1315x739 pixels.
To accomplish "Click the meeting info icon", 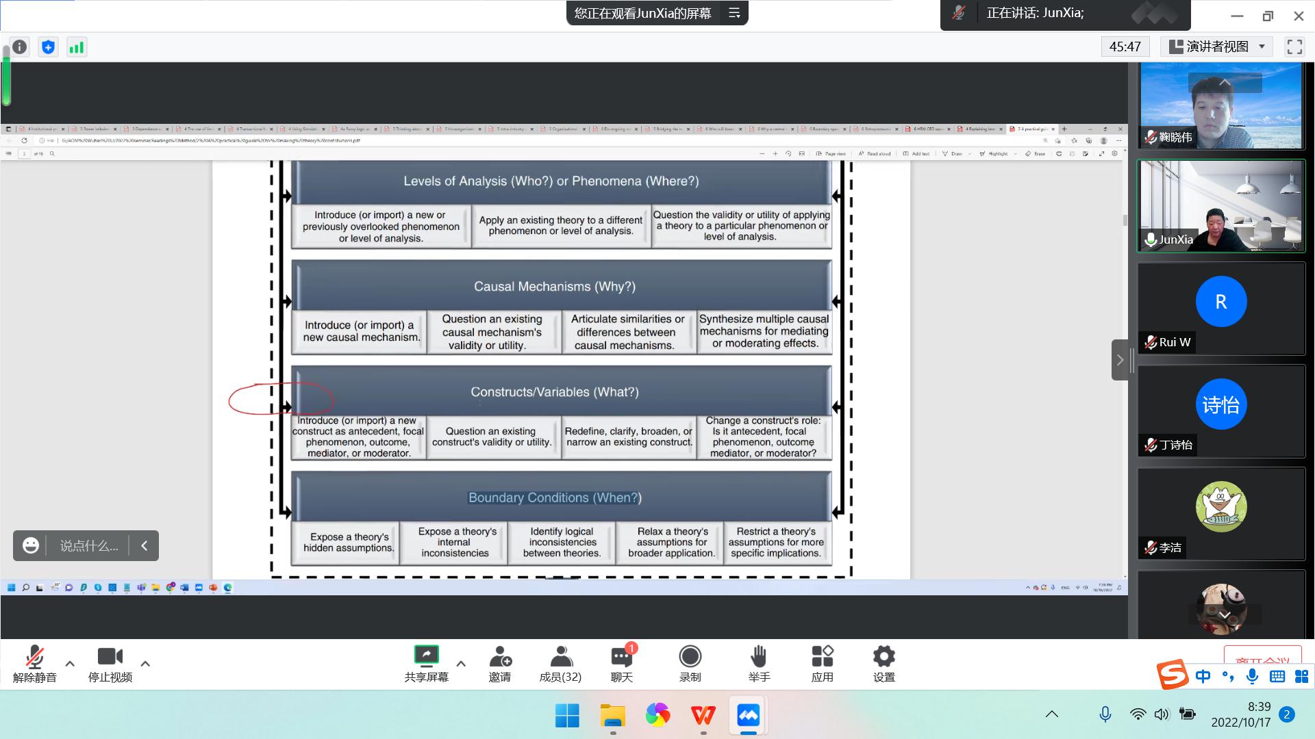I will tap(20, 47).
